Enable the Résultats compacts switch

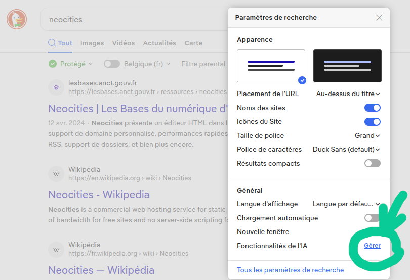click(x=372, y=163)
